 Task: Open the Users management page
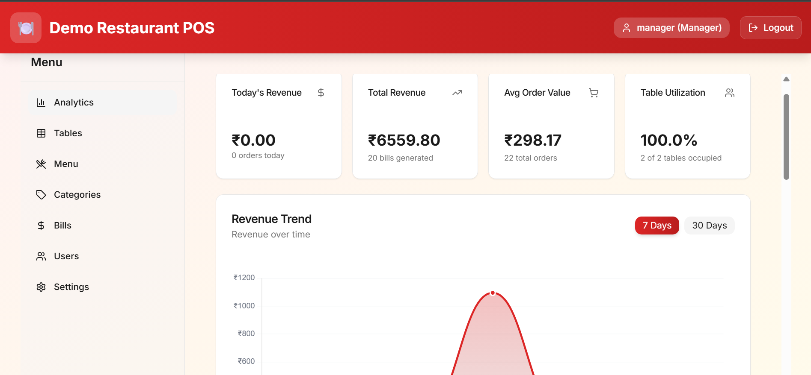[x=66, y=256]
